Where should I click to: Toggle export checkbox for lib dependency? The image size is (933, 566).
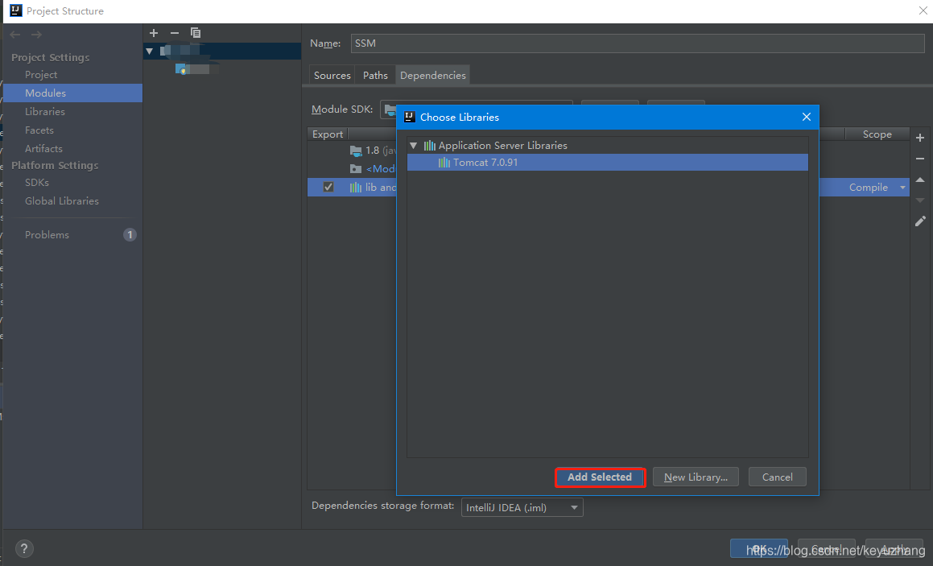pos(328,187)
